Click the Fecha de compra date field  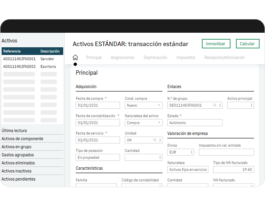(x=98, y=105)
